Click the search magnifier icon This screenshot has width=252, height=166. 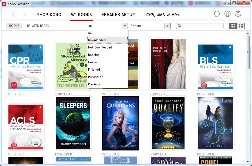point(180,26)
